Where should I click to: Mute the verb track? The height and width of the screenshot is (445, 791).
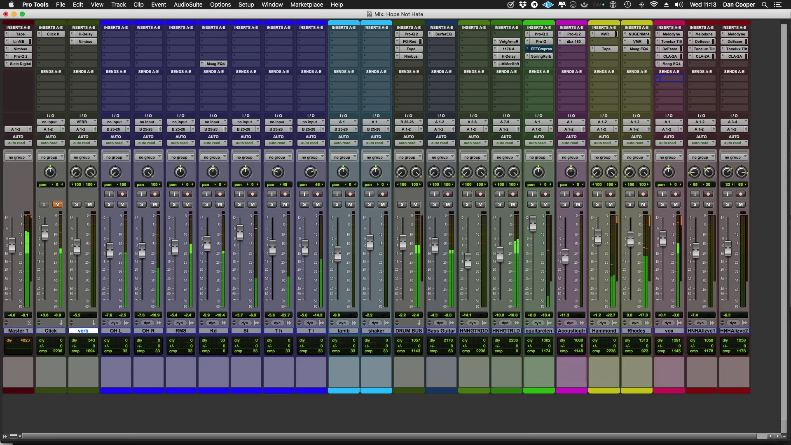pyautogui.click(x=90, y=204)
